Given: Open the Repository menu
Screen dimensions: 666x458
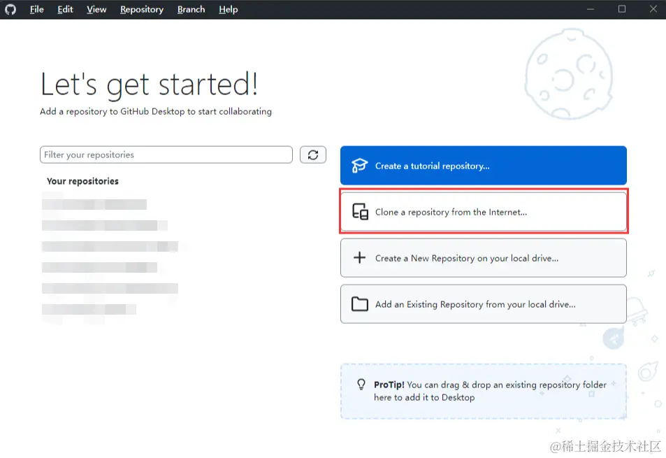Looking at the screenshot, I should tap(141, 9).
